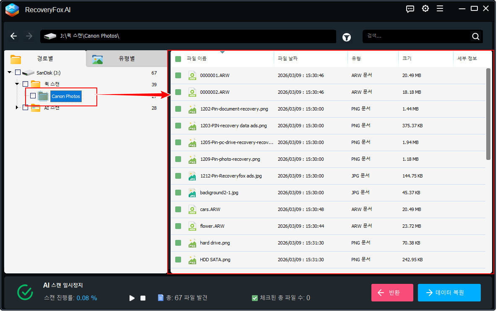Collapse the SanDisk (J:) tree node
The height and width of the screenshot is (314, 503).
click(10, 72)
